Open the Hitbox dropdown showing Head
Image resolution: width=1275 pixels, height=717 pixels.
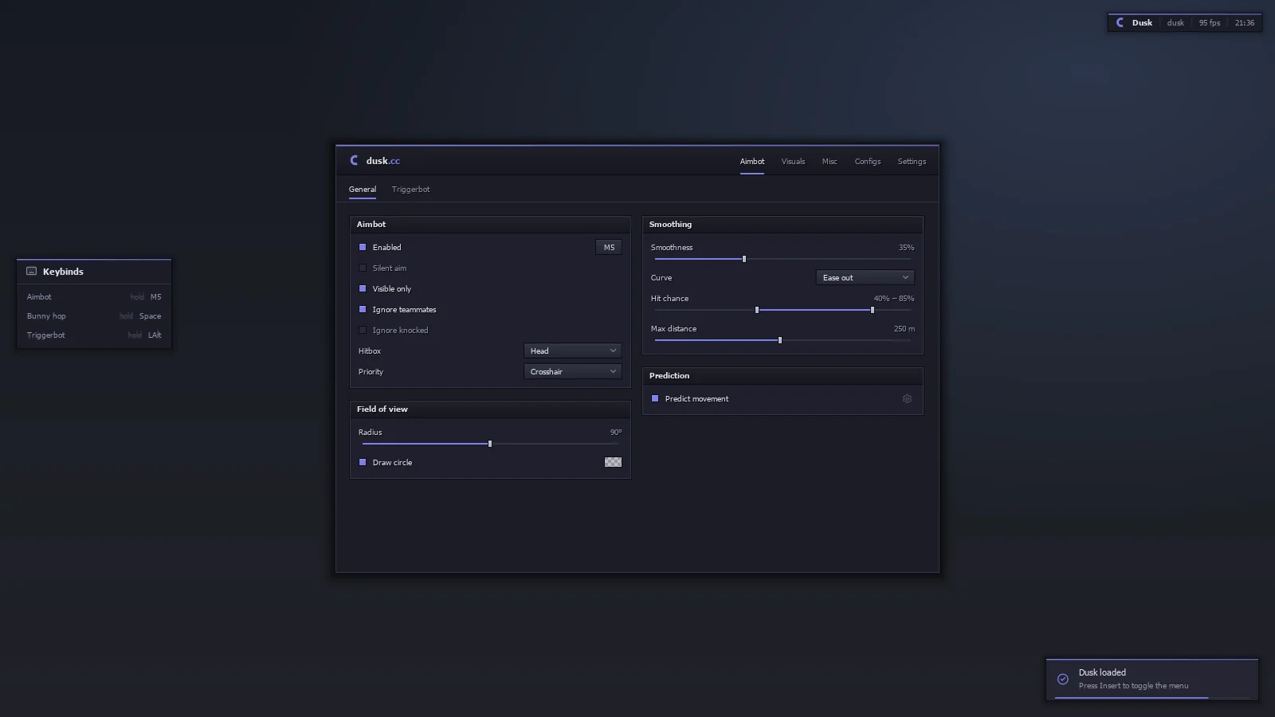click(572, 351)
